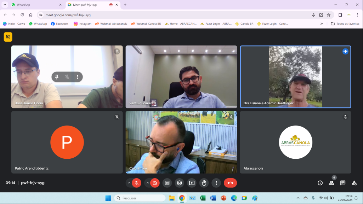Open meeting details info icon

point(320,183)
